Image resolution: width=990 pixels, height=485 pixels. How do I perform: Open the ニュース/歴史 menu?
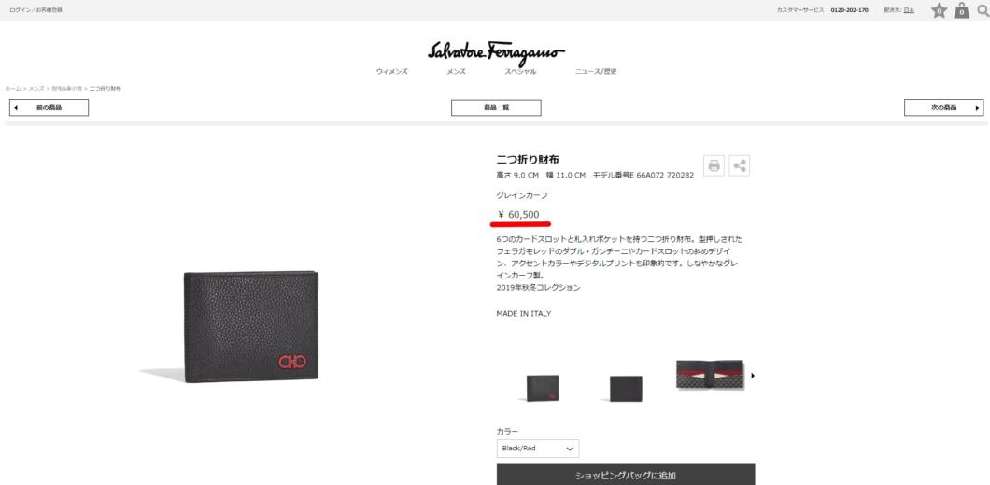pyautogui.click(x=595, y=71)
